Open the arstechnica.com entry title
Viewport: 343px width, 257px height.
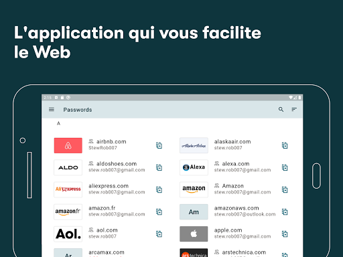[x=244, y=252]
